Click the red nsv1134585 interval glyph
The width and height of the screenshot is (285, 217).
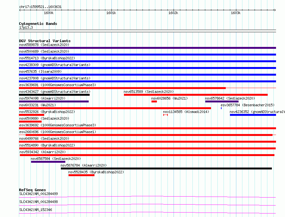point(166,115)
